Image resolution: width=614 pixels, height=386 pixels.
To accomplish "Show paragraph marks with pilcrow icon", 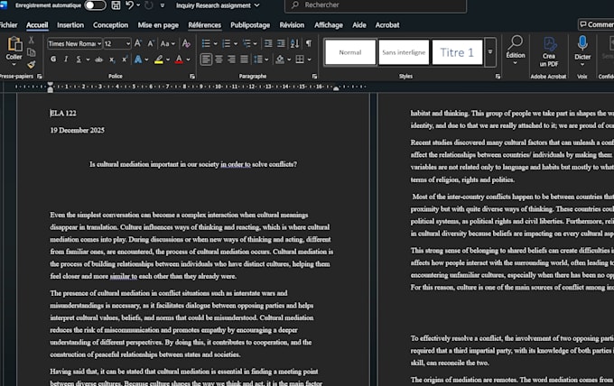I will 309,43.
